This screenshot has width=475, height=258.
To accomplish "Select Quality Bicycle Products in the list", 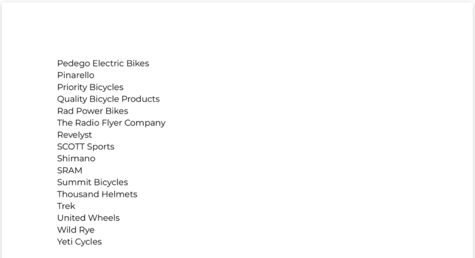I will pyautogui.click(x=108, y=99).
